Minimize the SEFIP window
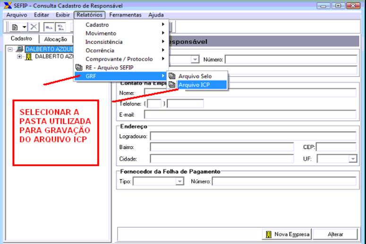 pos(323,6)
